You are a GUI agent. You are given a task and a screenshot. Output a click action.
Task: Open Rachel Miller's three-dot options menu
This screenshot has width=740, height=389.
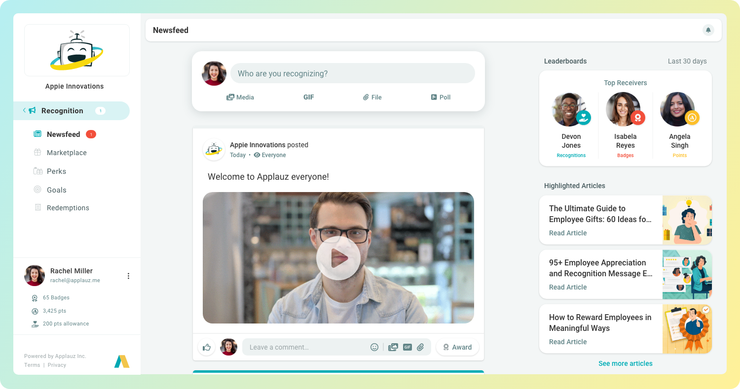pos(128,276)
